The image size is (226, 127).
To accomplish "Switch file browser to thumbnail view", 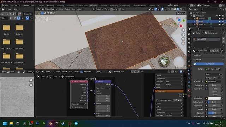I will tap(19, 18).
